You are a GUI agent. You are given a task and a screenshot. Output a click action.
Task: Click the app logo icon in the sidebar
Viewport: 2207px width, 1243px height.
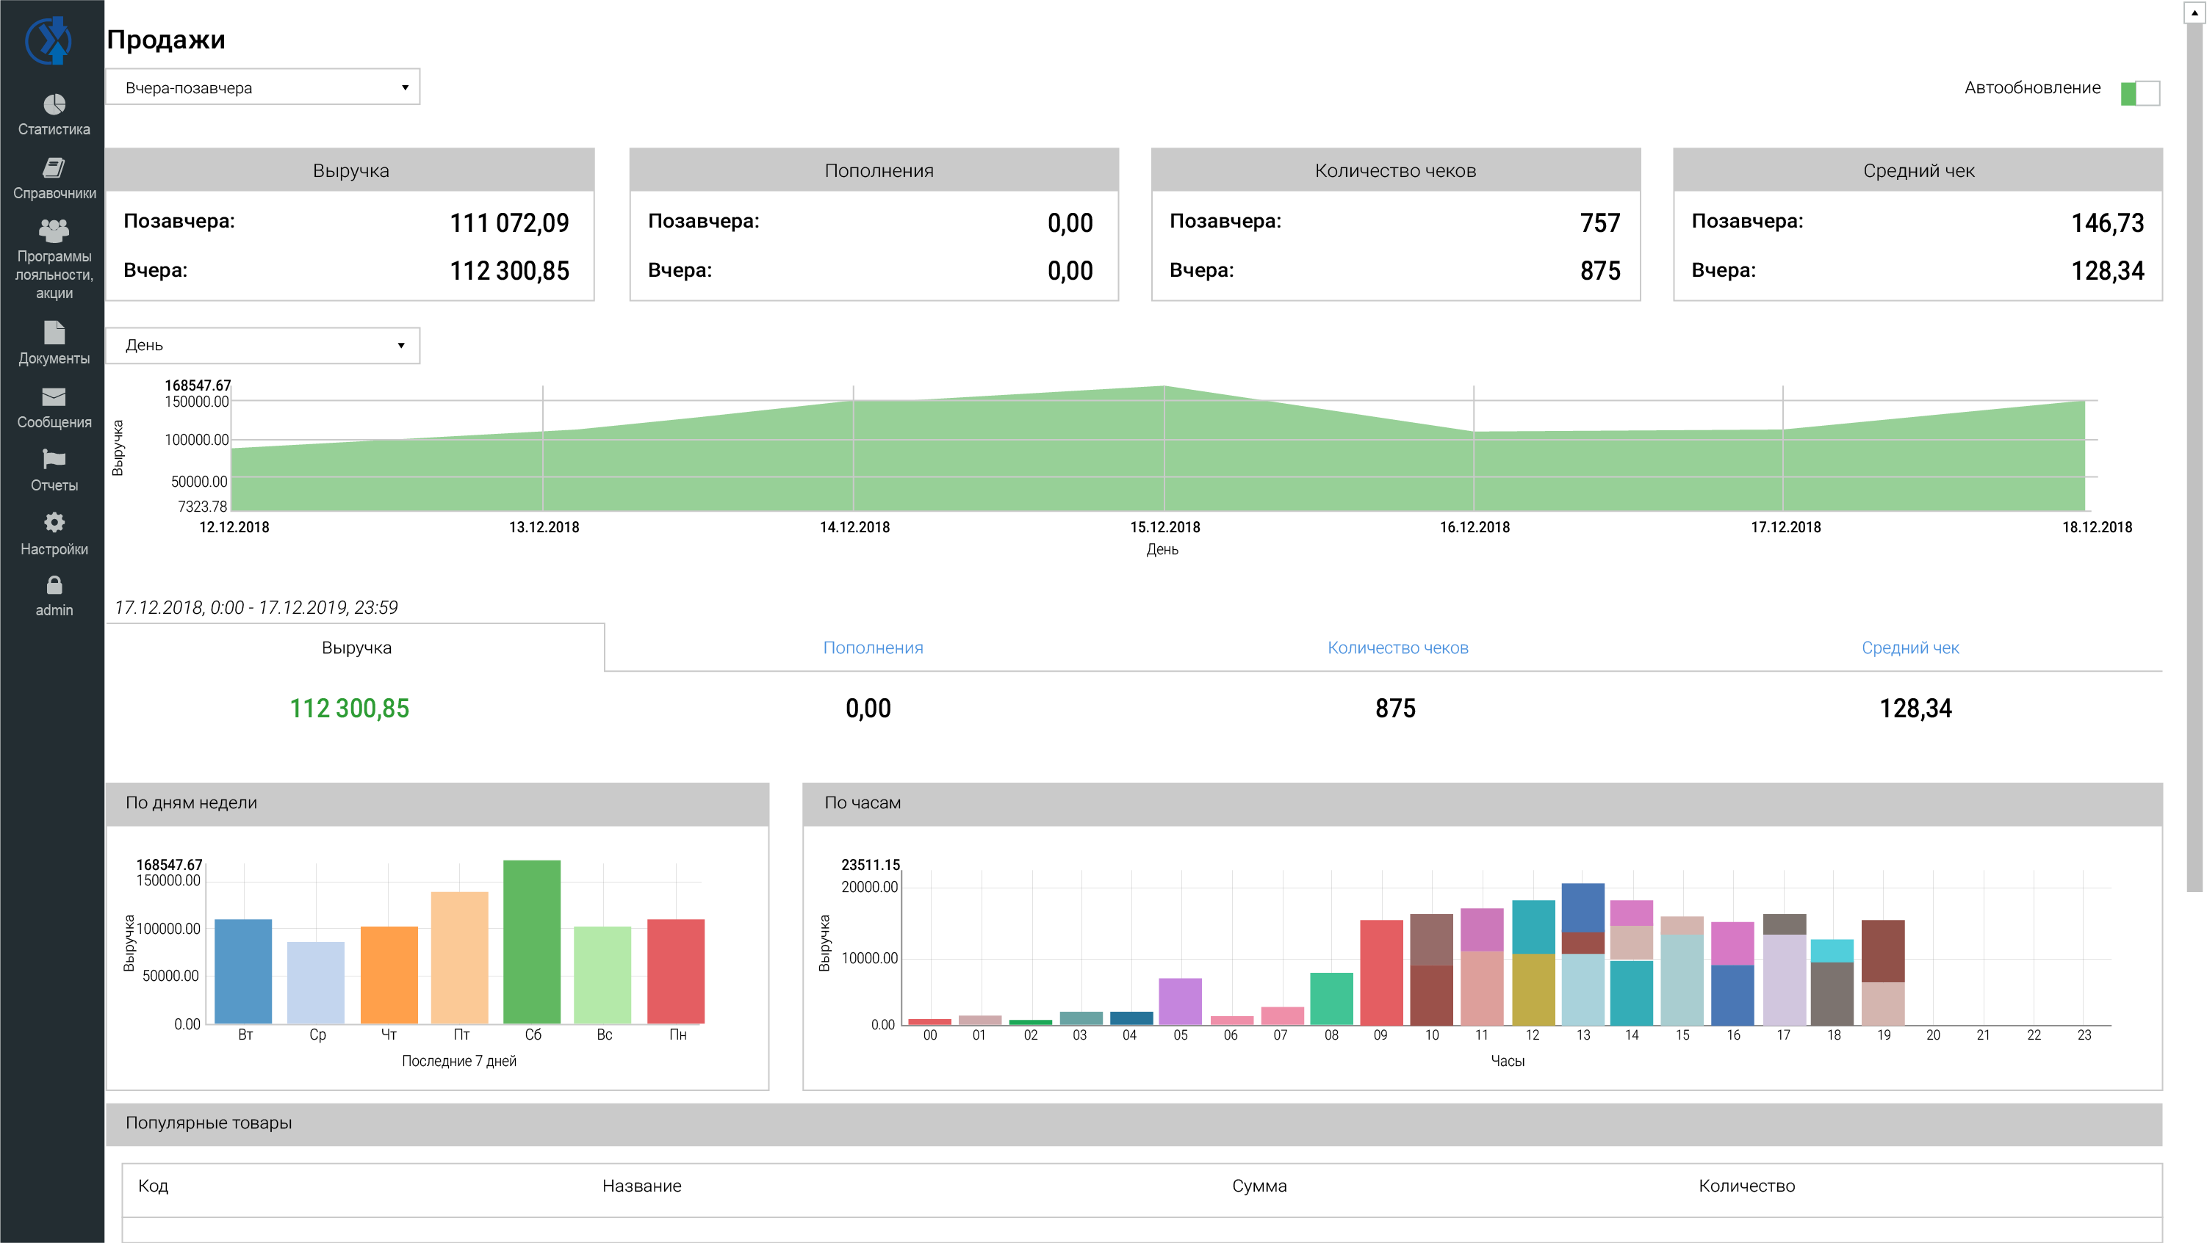click(x=48, y=40)
